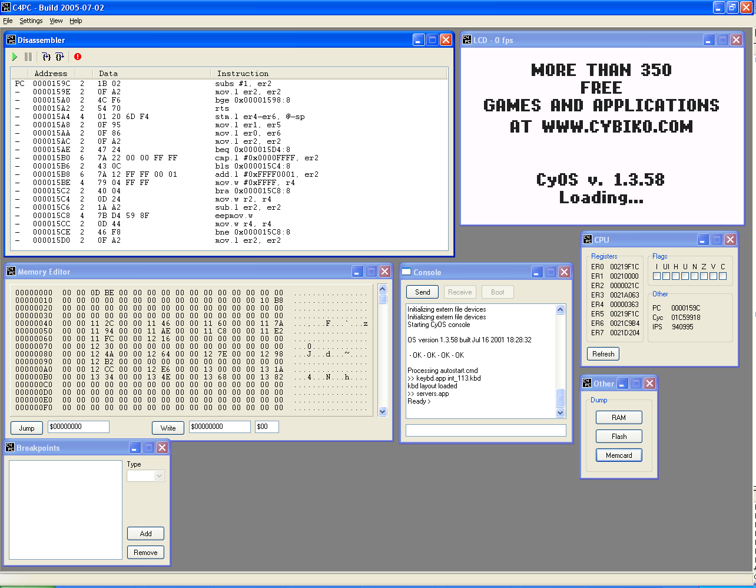Click the C4PC icon in Memory Editor title

11,271
